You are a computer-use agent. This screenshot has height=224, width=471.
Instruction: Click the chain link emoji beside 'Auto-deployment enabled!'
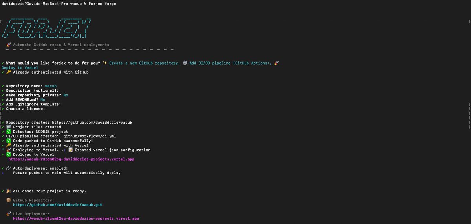8,168
